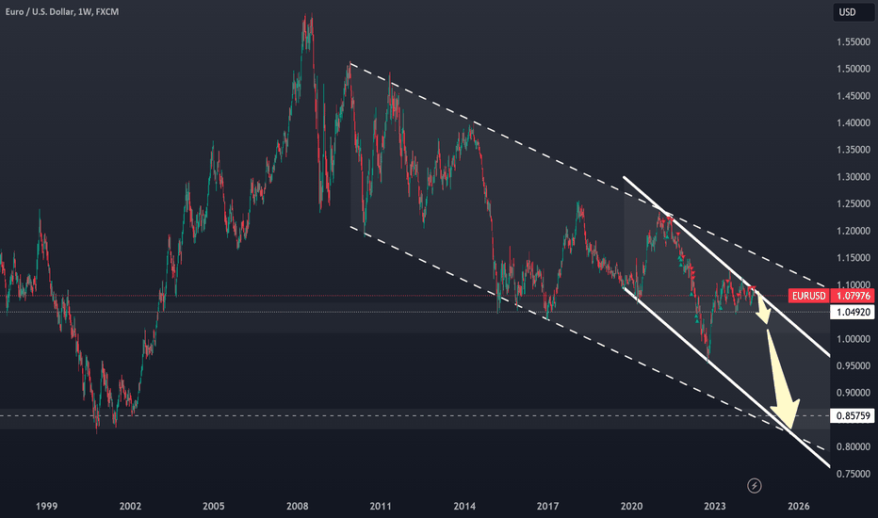Open the USD currency selector
The image size is (878, 518).
853,12
